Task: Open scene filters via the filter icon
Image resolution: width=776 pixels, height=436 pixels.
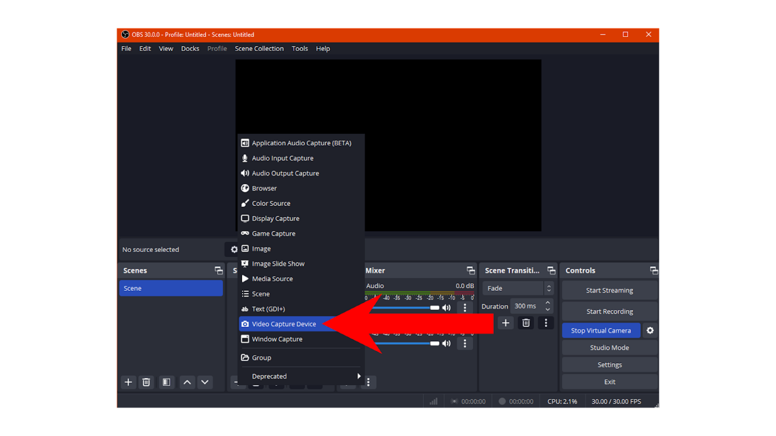Action: pyautogui.click(x=167, y=382)
